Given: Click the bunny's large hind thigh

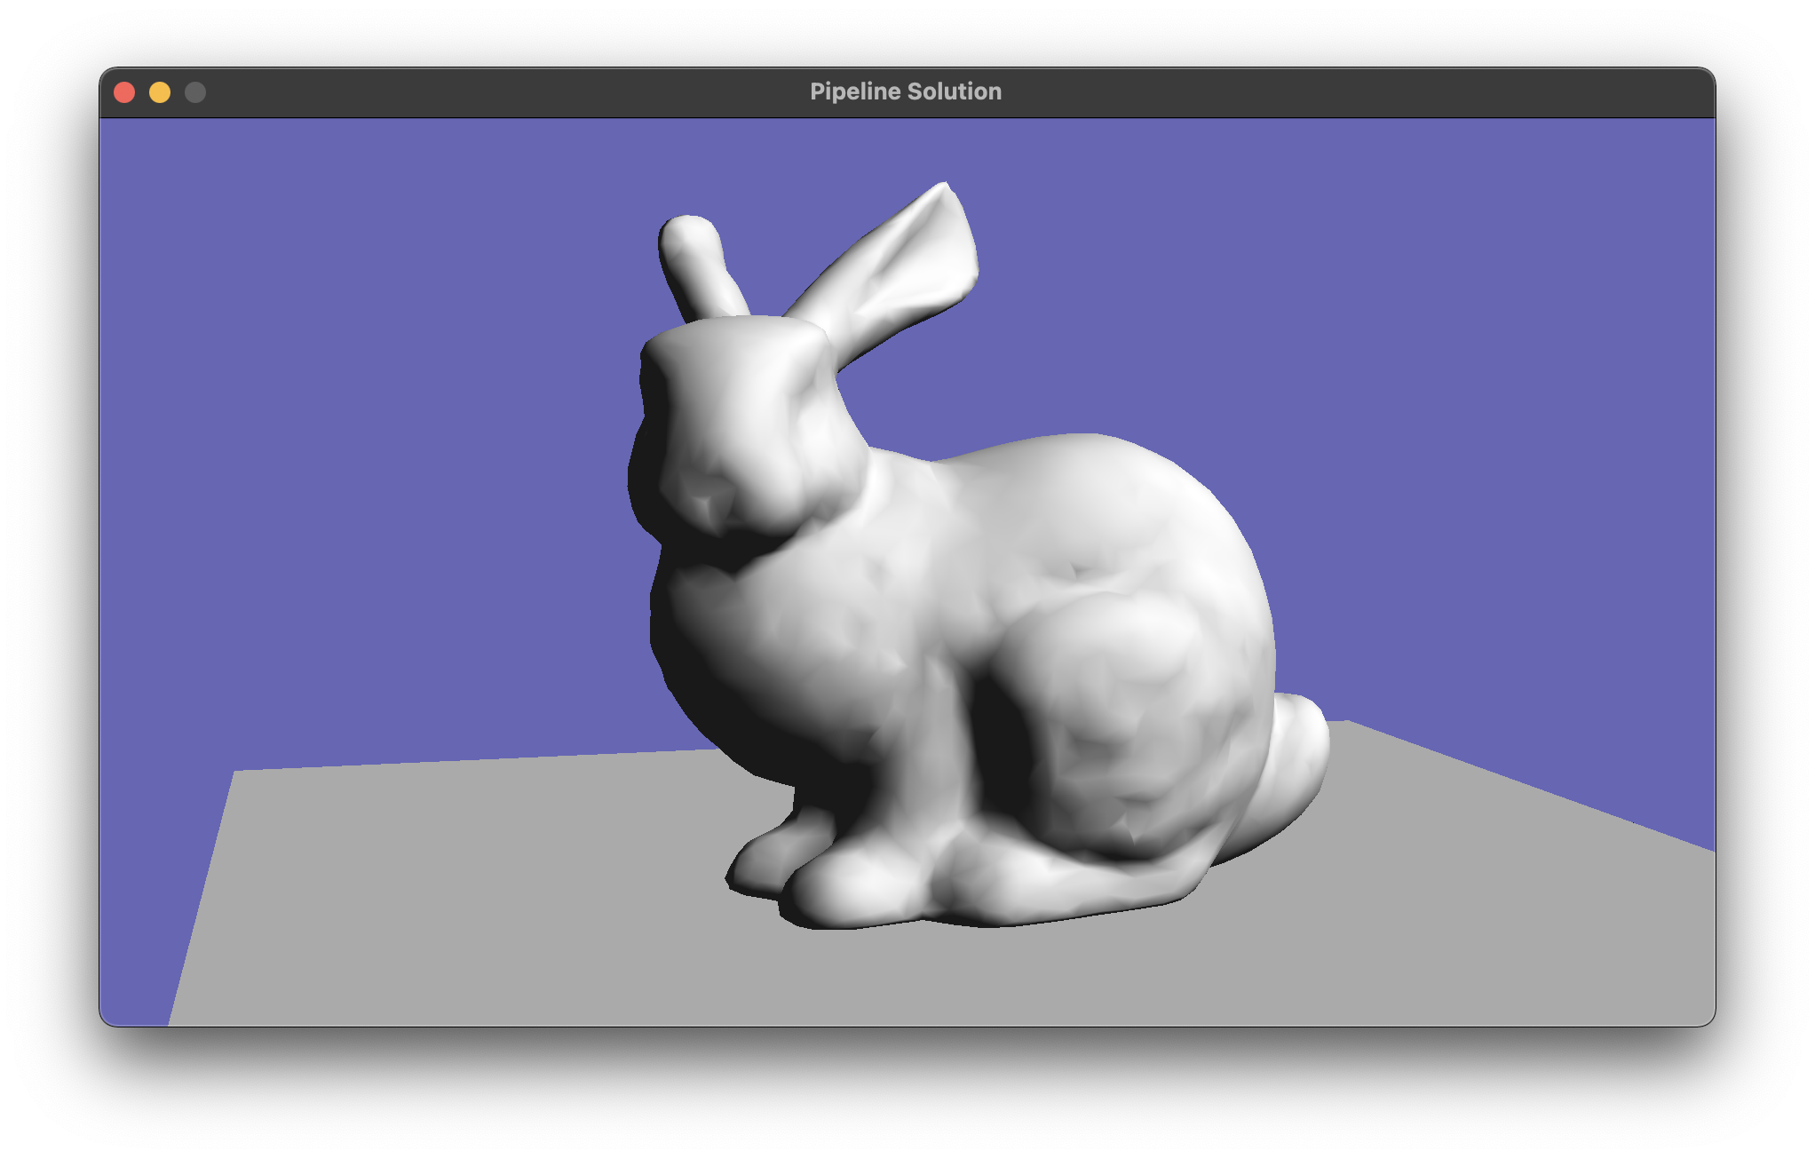Looking at the screenshot, I should pos(1128,702).
